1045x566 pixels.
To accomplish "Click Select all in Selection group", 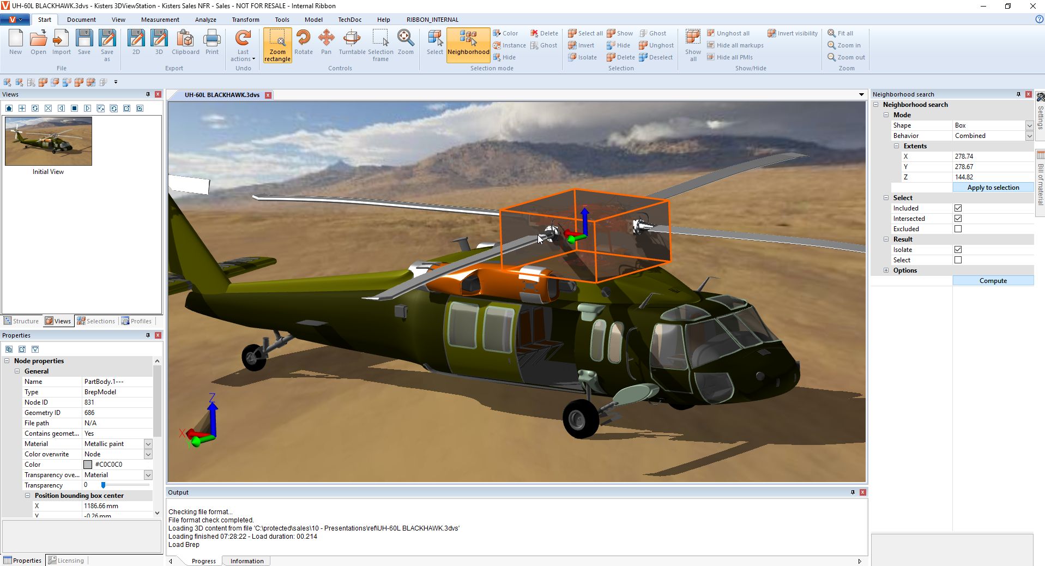I will 585,33.
